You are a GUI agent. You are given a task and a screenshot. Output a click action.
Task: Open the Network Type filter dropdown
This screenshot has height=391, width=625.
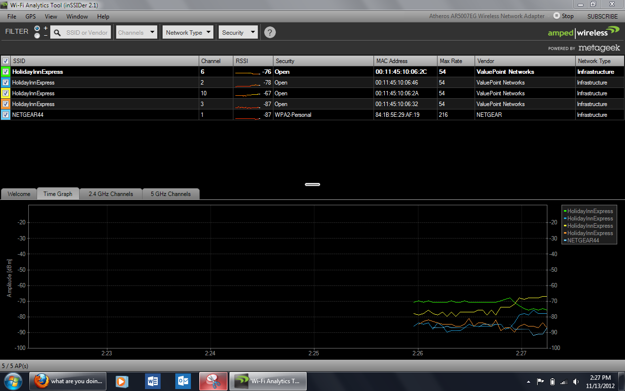pyautogui.click(x=188, y=33)
